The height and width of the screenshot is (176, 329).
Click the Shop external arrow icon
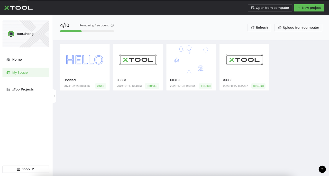33,169
